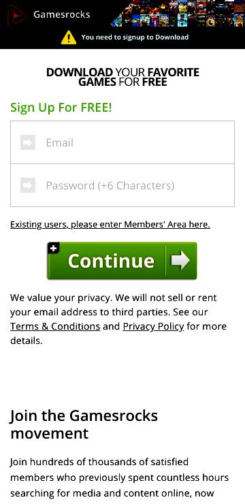Click the 'We value your privacy' paragraph
The width and height of the screenshot is (245, 504).
118,319
